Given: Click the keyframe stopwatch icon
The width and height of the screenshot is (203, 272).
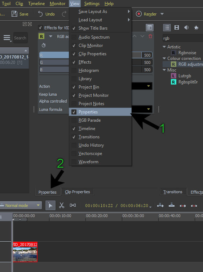Looking at the screenshot, I should click(44, 45).
